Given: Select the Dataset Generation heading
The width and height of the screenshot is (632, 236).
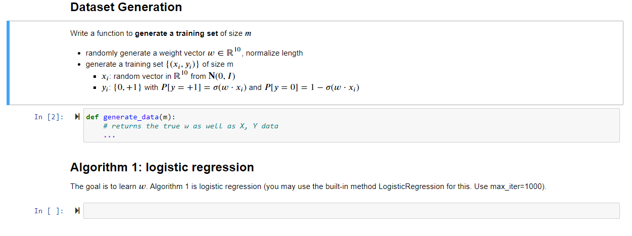Looking at the screenshot, I should click(x=126, y=8).
